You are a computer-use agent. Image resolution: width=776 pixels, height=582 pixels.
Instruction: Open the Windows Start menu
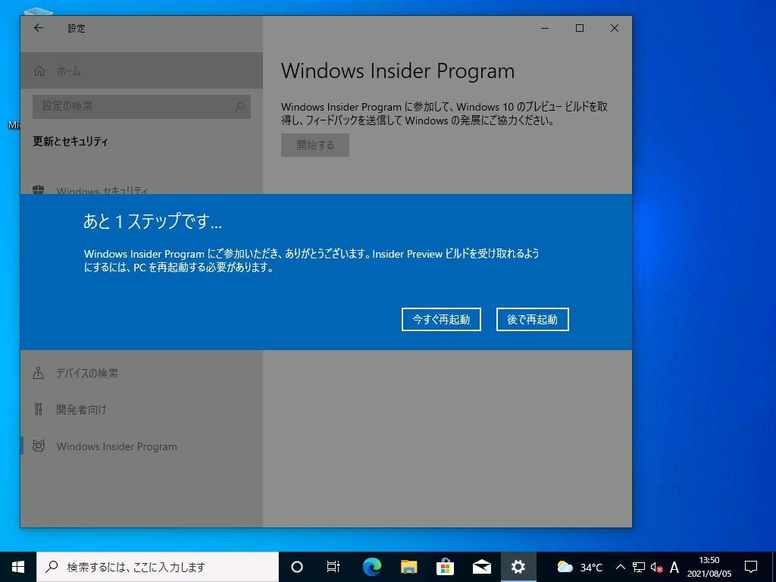pos(18,567)
